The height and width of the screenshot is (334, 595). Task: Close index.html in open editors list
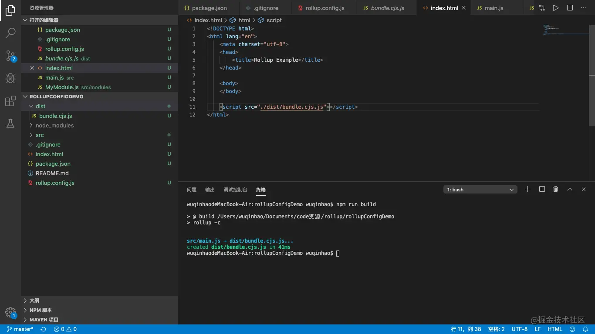[32, 68]
